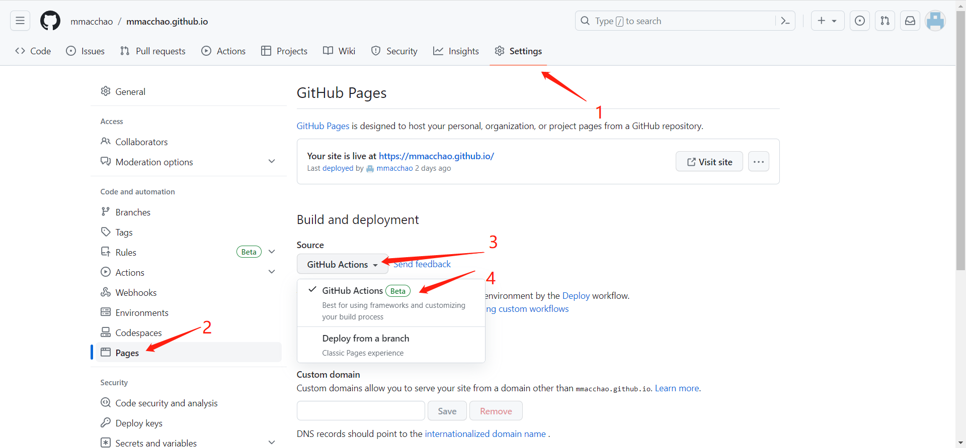Image resolution: width=966 pixels, height=448 pixels.
Task: Open Webhooks settings
Action: [x=189, y=292]
